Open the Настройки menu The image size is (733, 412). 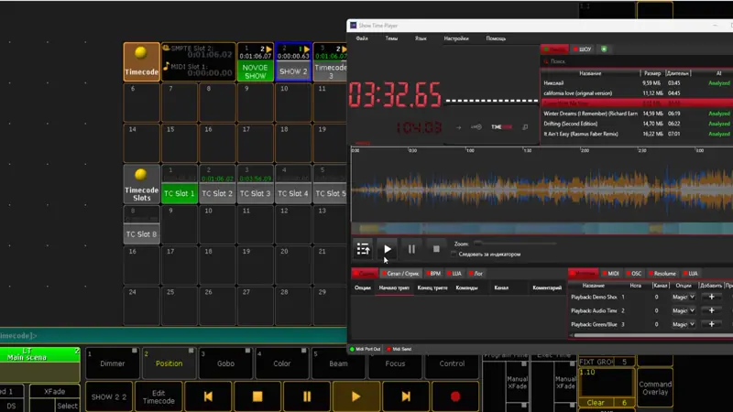(455, 38)
